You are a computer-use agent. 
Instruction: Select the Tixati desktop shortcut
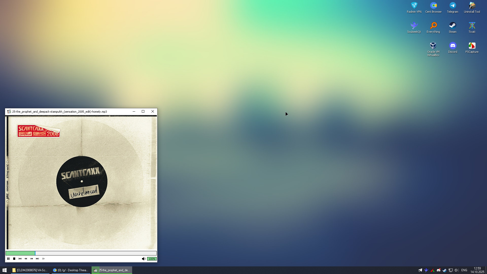472,27
